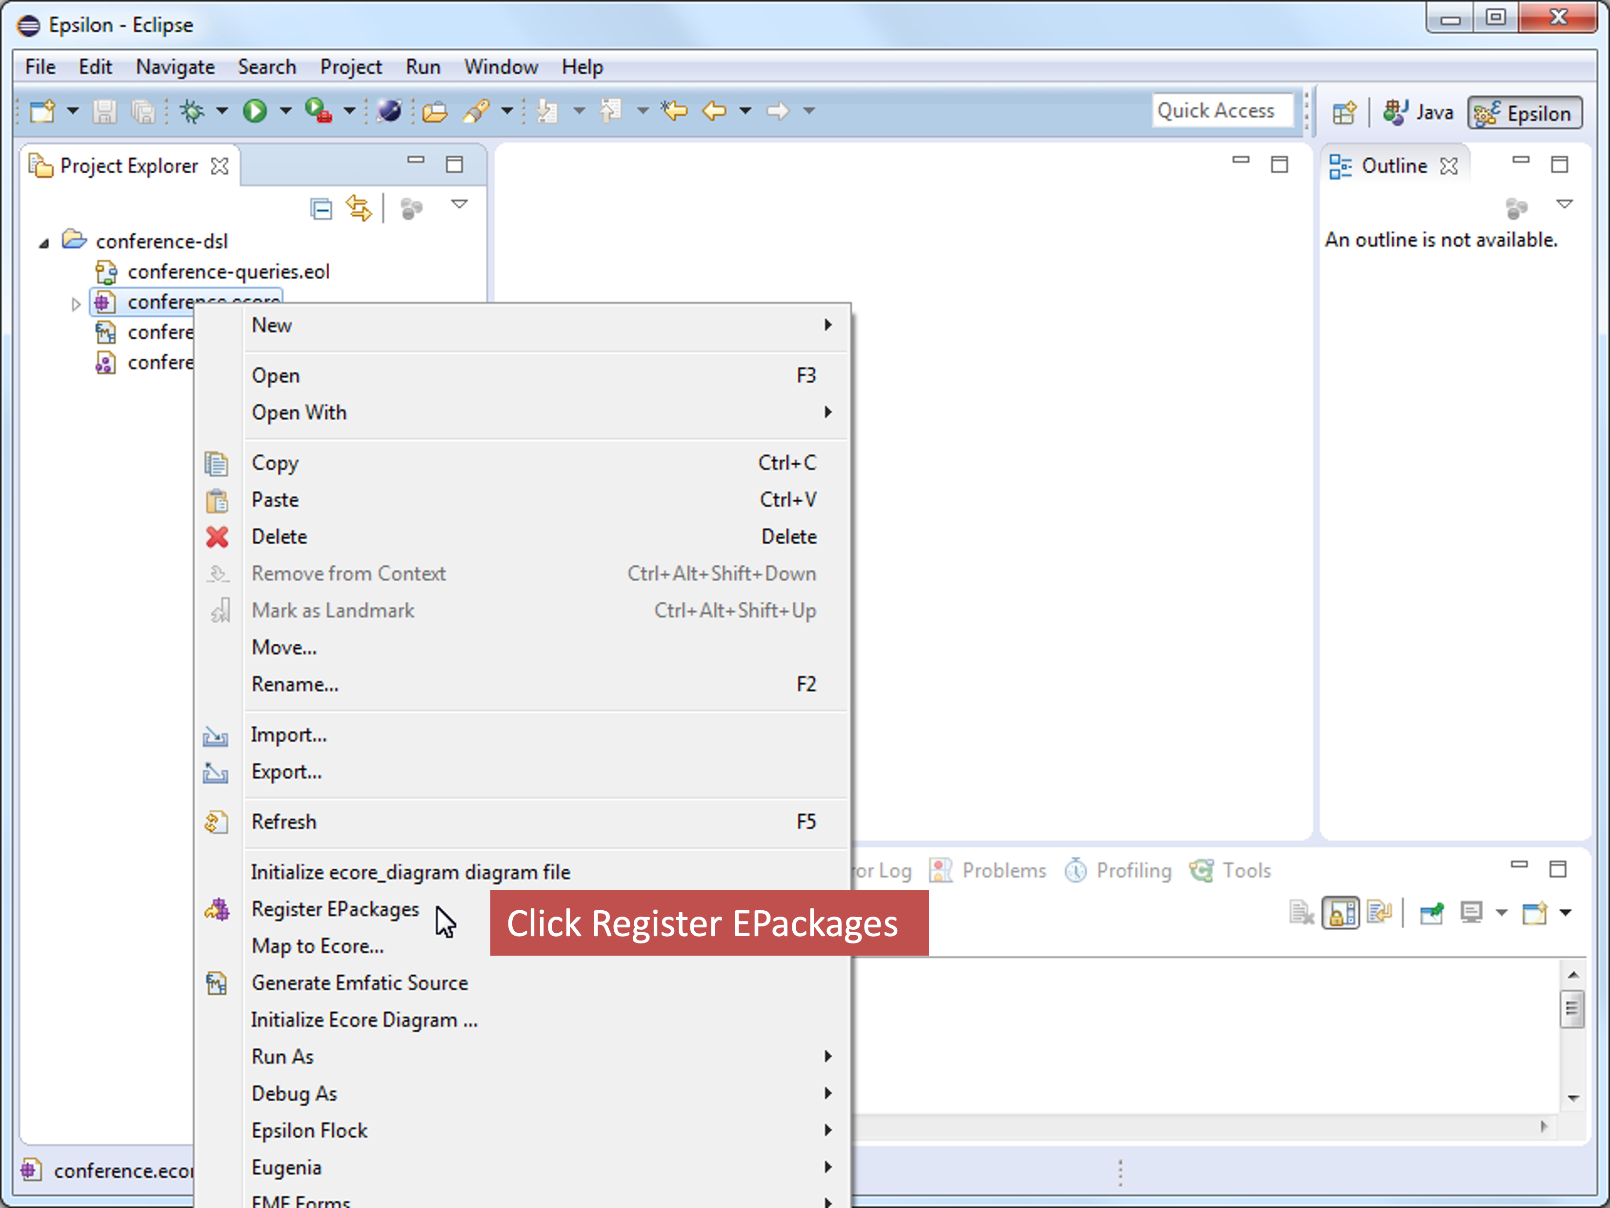The height and width of the screenshot is (1208, 1610).
Task: Click the Save icon in toolbar
Action: (x=104, y=111)
